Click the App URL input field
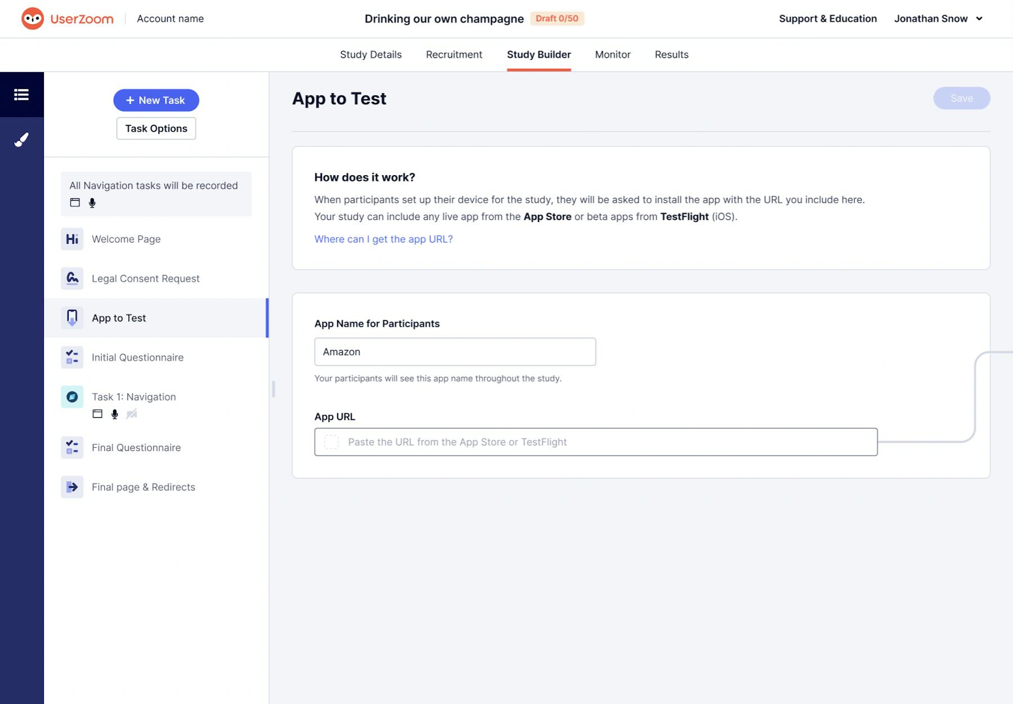Image resolution: width=1013 pixels, height=704 pixels. tap(595, 442)
